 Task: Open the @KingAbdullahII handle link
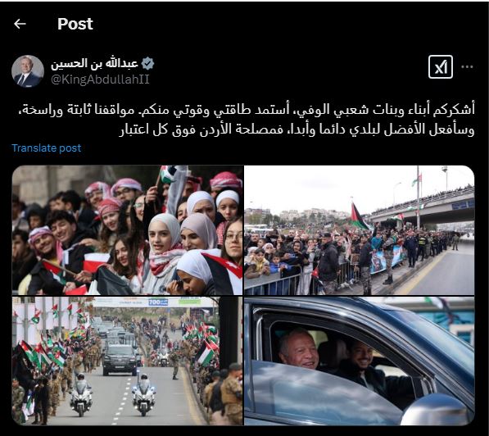point(100,79)
